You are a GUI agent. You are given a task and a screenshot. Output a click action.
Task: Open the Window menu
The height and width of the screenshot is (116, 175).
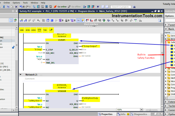[34, 3]
